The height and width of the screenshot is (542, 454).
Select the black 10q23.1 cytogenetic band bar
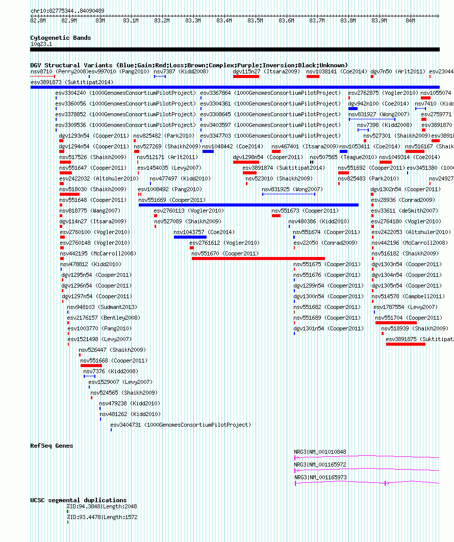pos(235,49)
